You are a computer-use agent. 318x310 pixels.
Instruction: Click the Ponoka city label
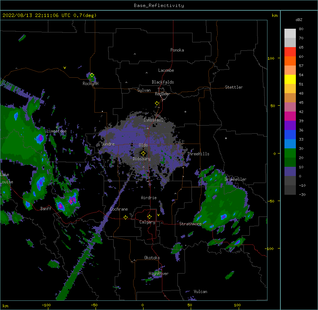pyautogui.click(x=177, y=50)
